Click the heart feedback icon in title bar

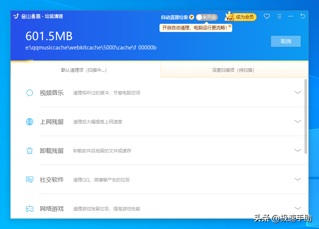pos(266,17)
